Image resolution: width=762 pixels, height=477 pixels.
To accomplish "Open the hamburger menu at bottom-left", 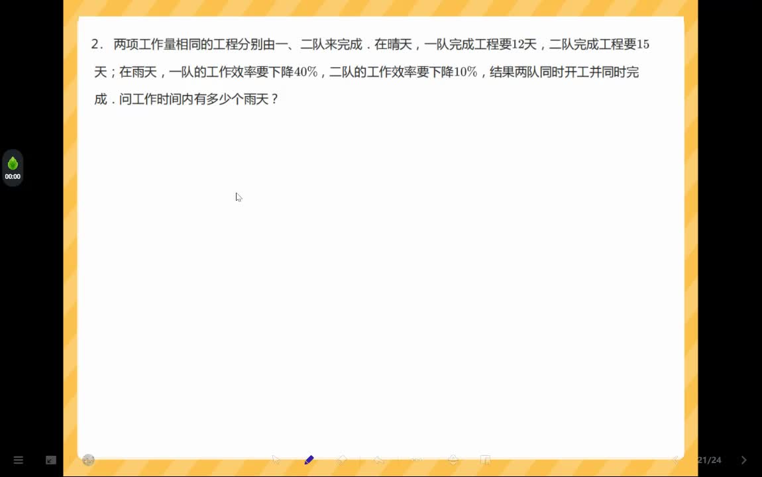I will [x=18, y=460].
